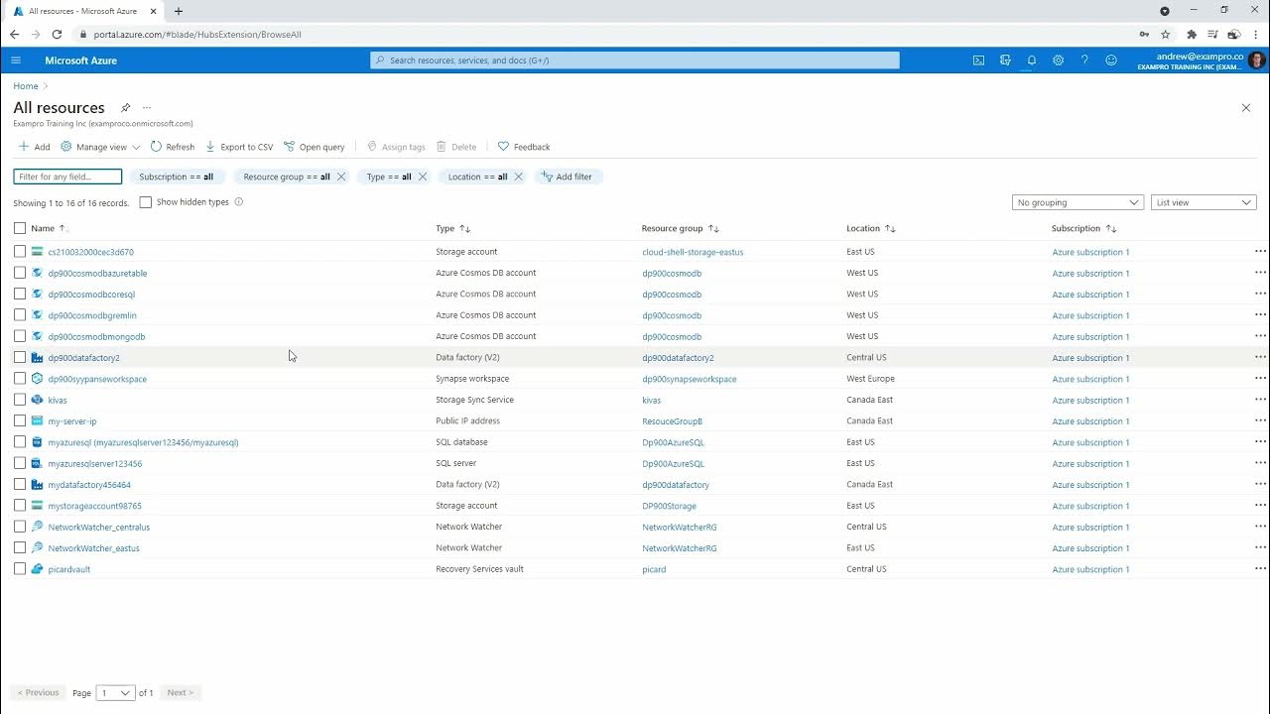Bookmark this page with star icon

(x=1168, y=34)
